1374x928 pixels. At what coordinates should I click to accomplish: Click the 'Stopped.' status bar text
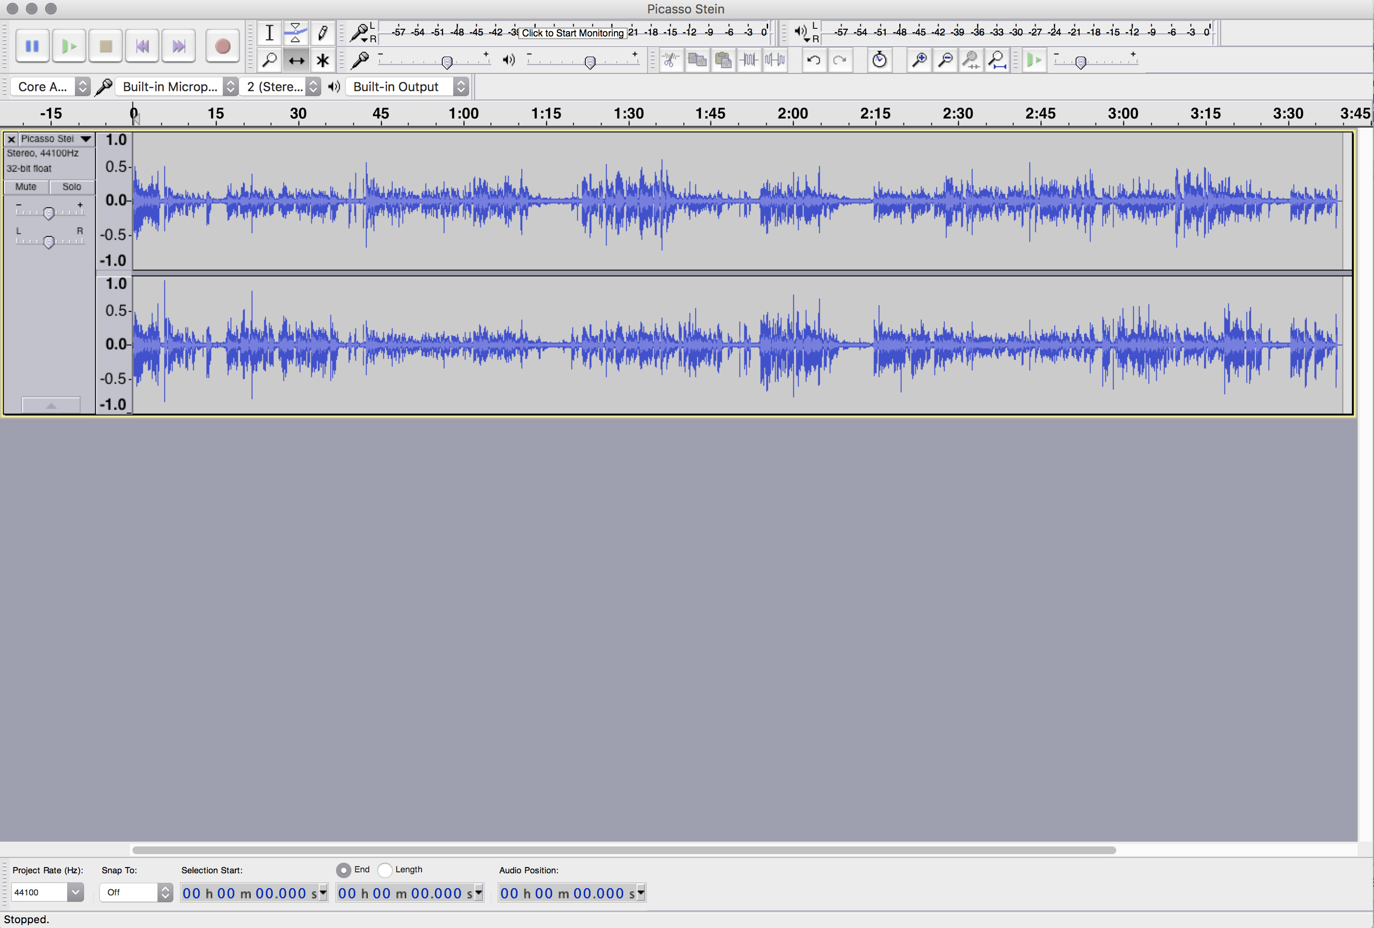(x=26, y=919)
